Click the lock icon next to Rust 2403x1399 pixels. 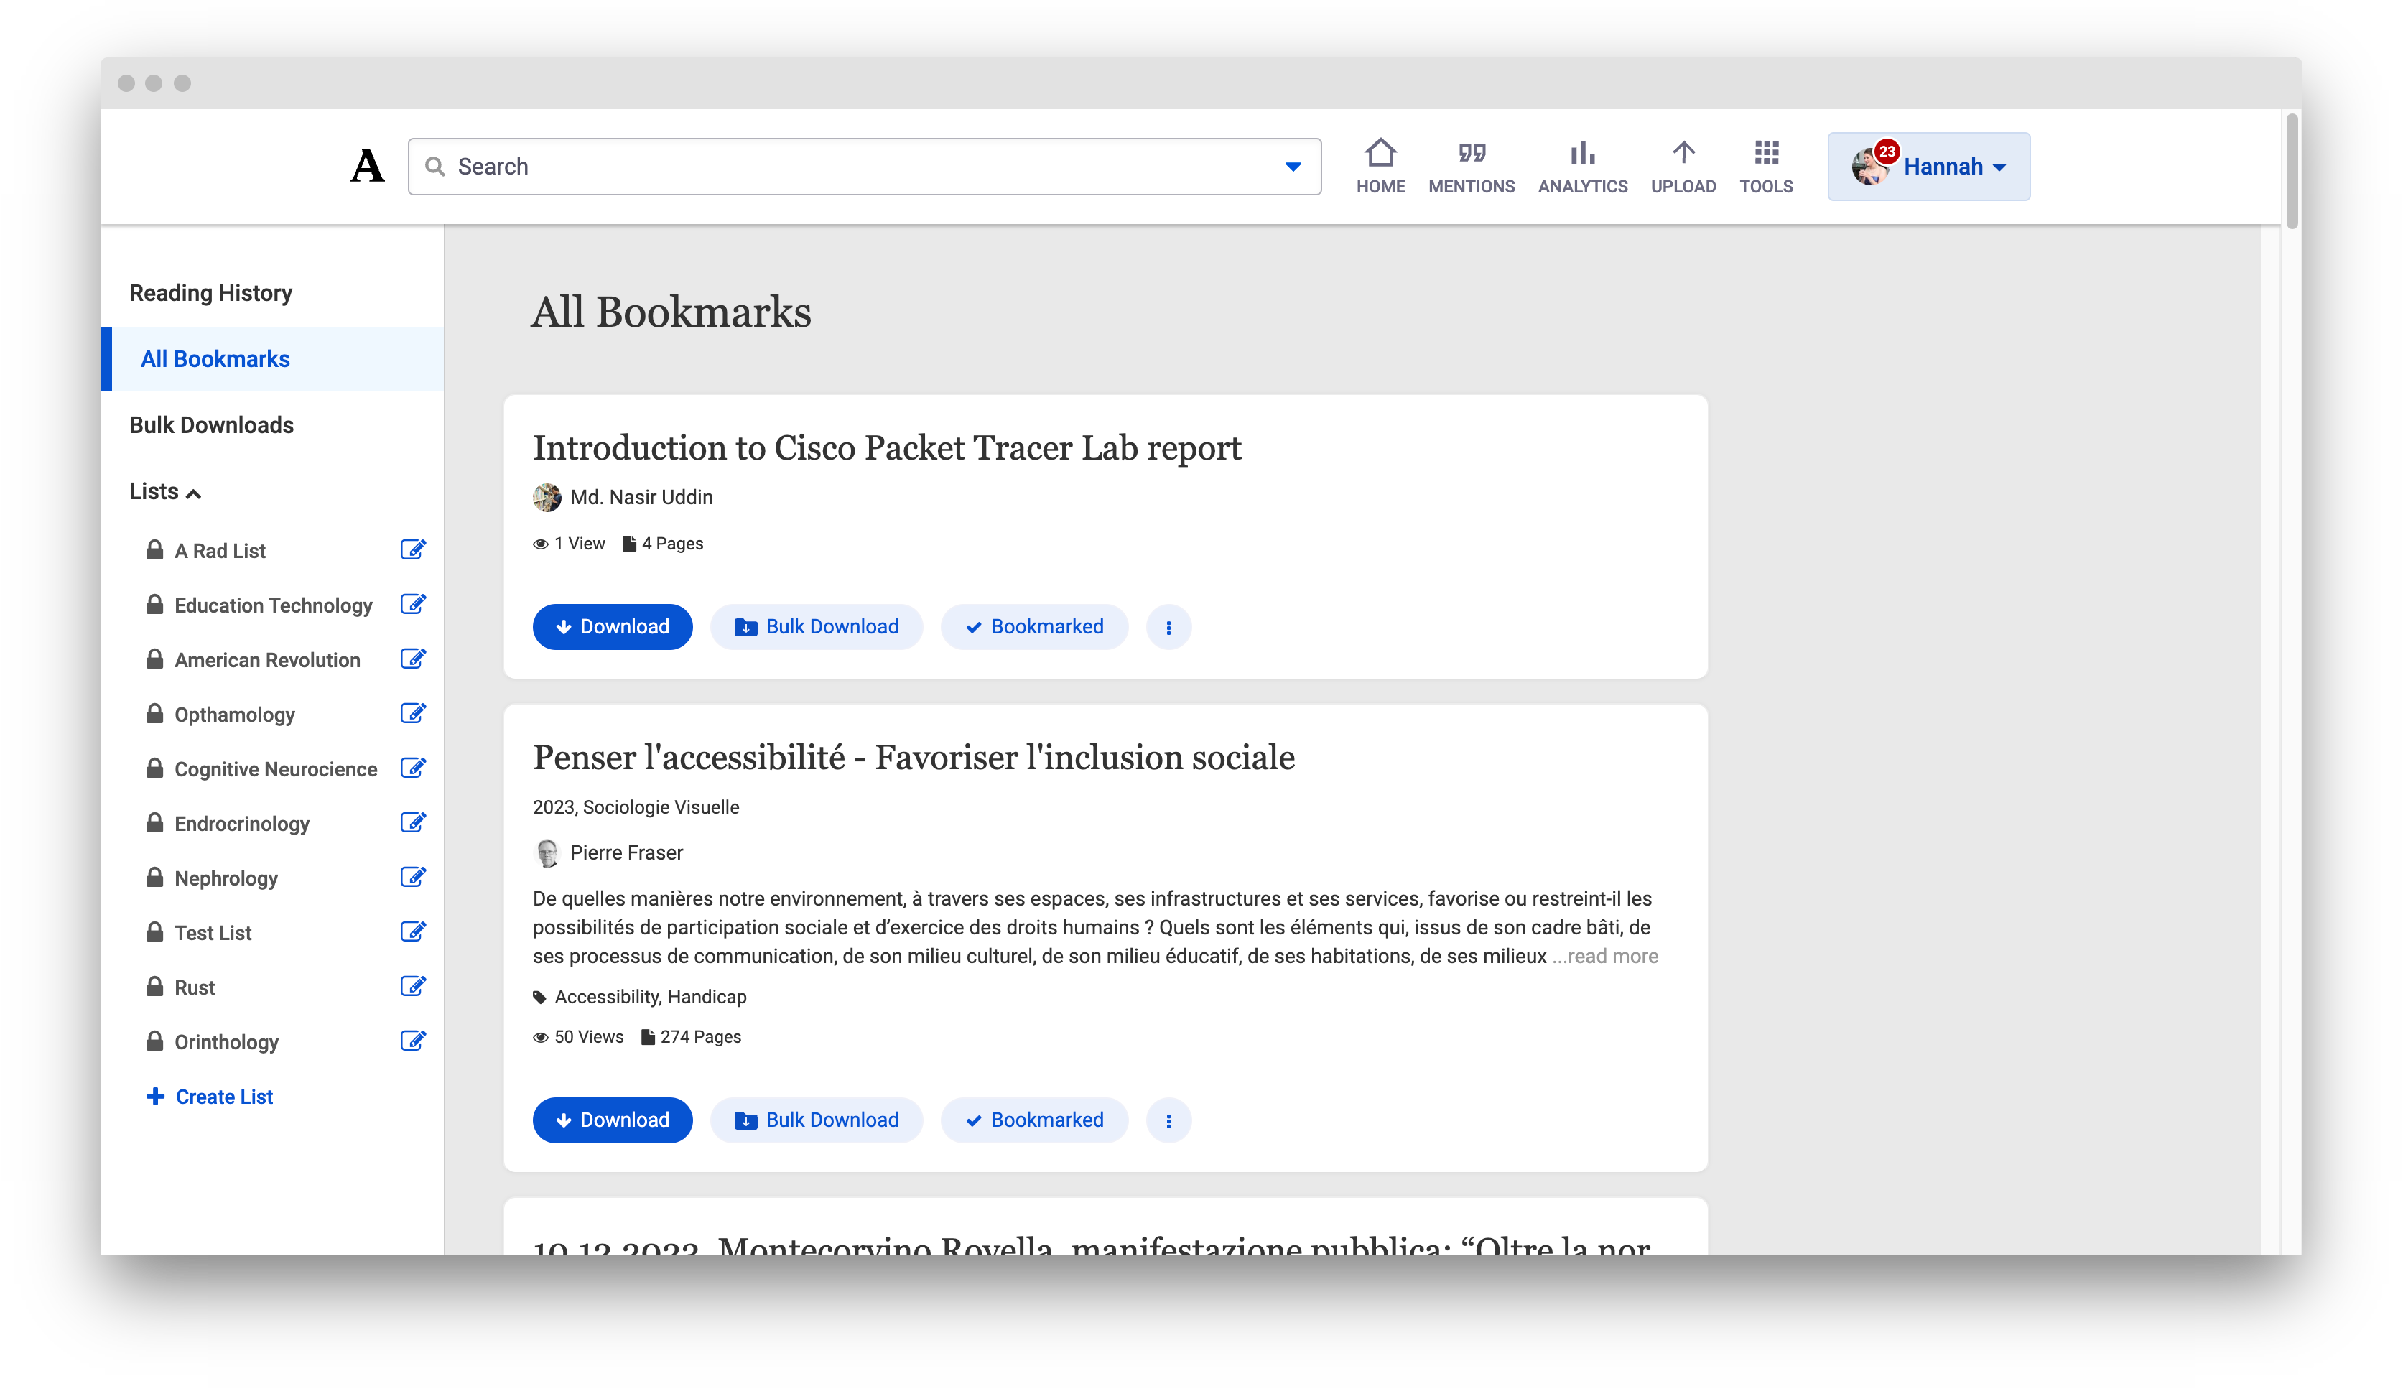tap(154, 987)
